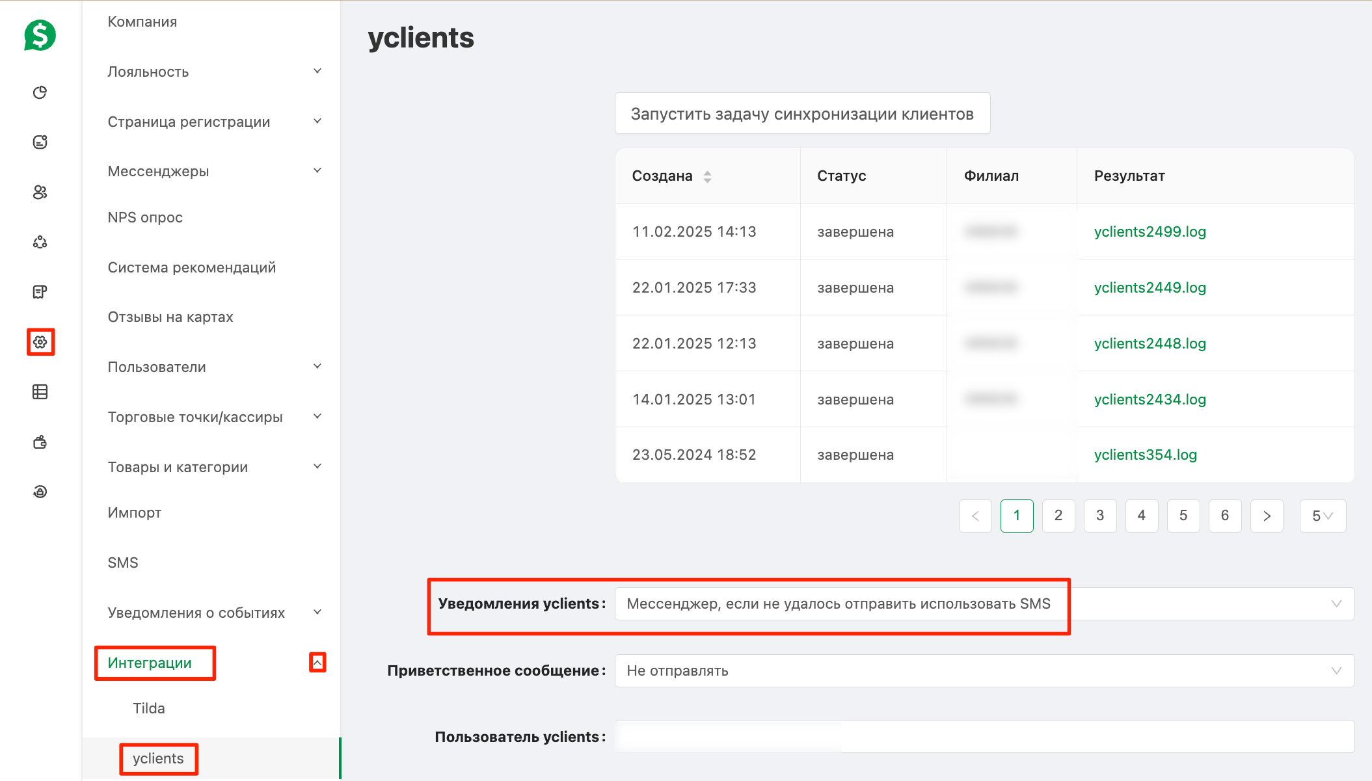Go to pagination page 3
Screen dimensions: 1372x781
[x=1100, y=516]
